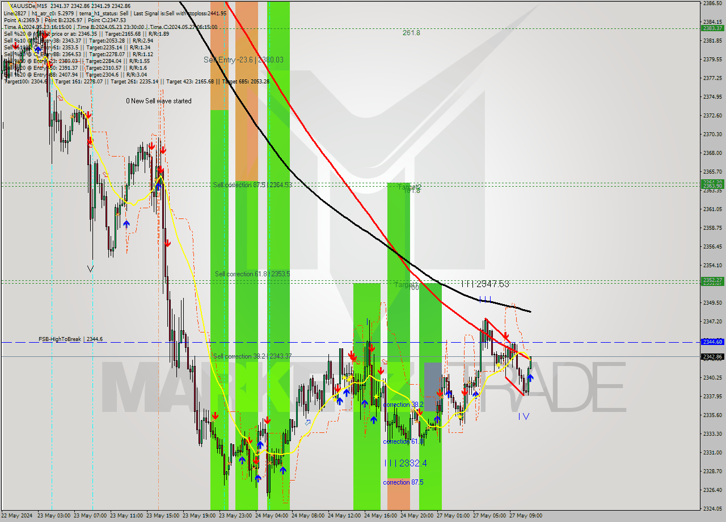Click the blue 'I V' wave label
The height and width of the screenshot is (522, 726).
(524, 416)
